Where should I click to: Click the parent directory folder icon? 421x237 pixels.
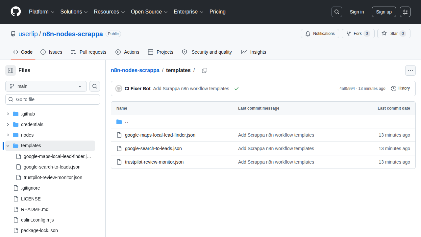[119, 121]
